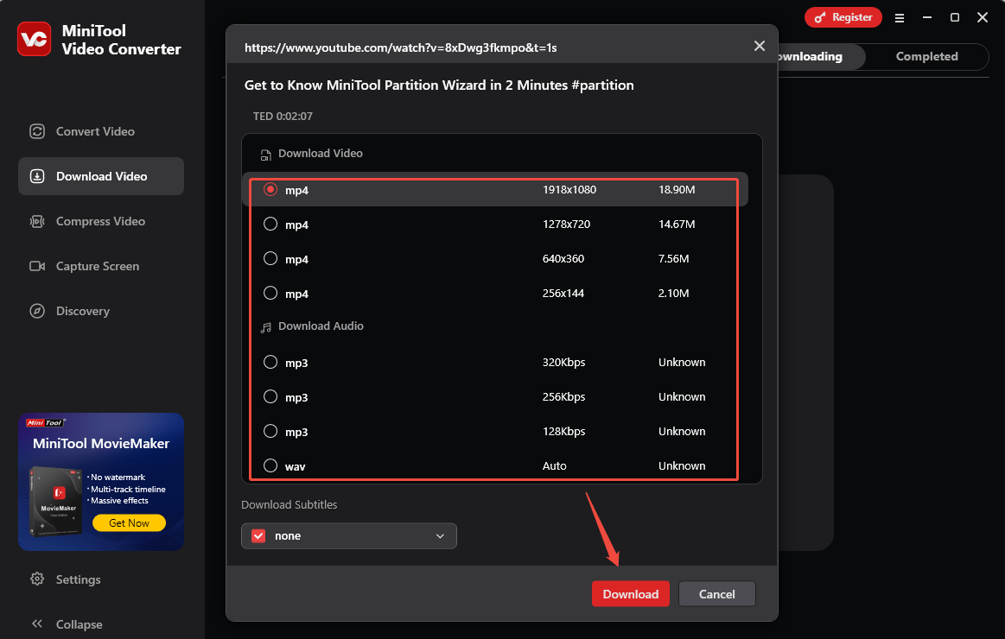This screenshot has height=639, width=1005.
Task: Switch to the Completed tab
Action: point(927,56)
